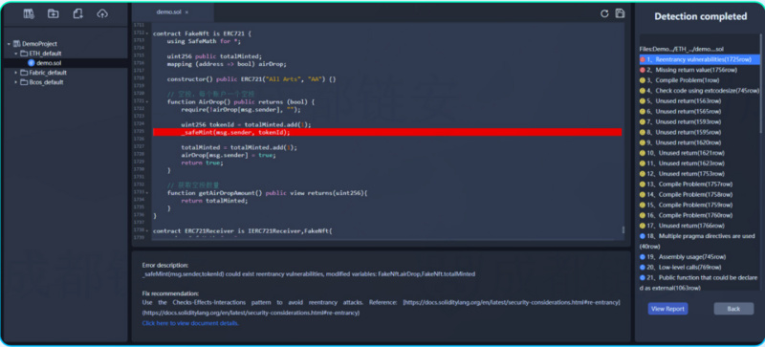
Task: Click the new folder icon
Action: (54, 13)
